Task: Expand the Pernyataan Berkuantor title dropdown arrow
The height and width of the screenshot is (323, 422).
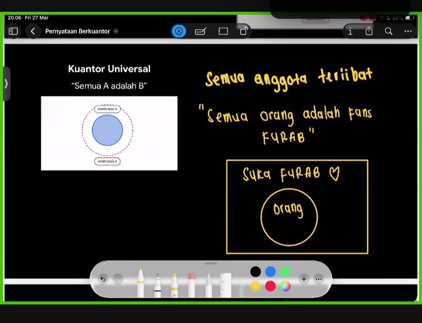Action: tap(115, 31)
